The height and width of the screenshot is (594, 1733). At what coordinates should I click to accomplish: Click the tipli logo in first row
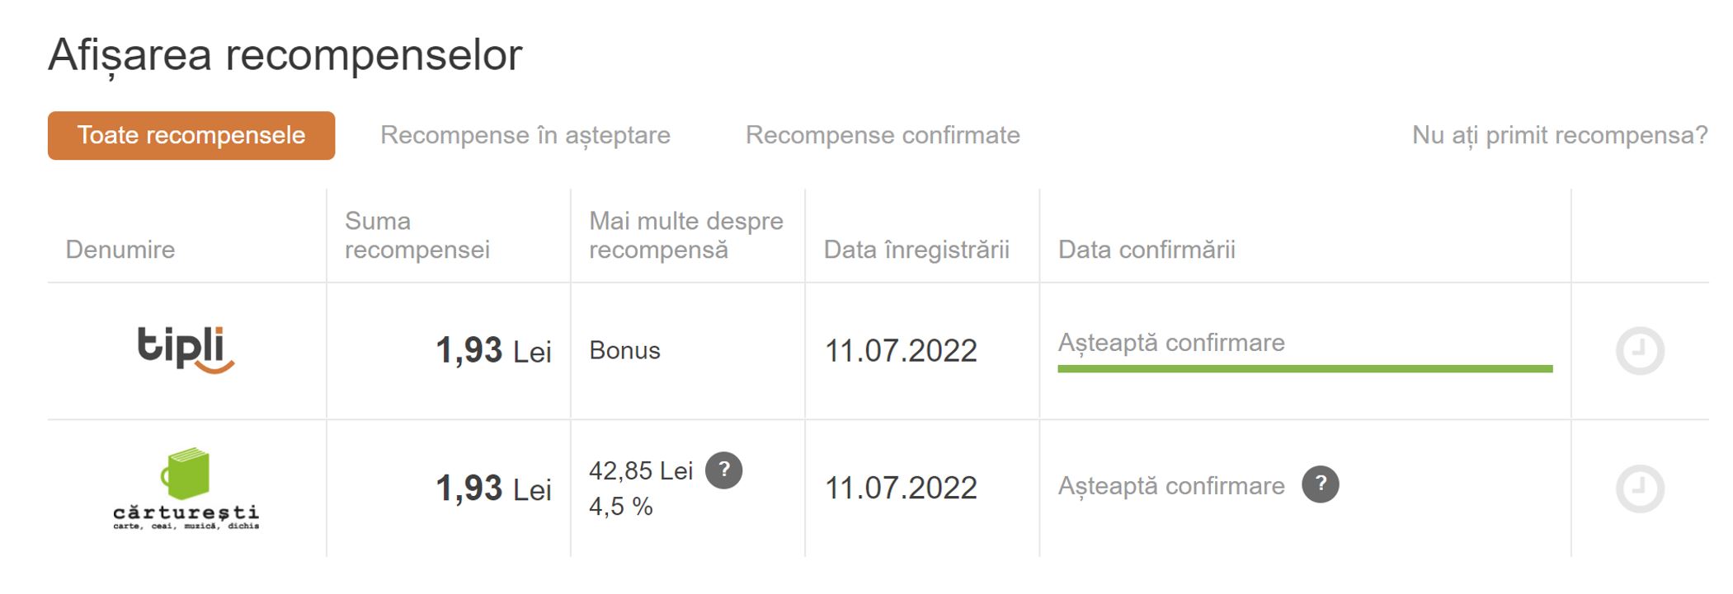[x=186, y=350]
